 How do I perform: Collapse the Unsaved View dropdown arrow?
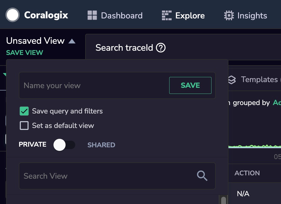[x=72, y=41]
